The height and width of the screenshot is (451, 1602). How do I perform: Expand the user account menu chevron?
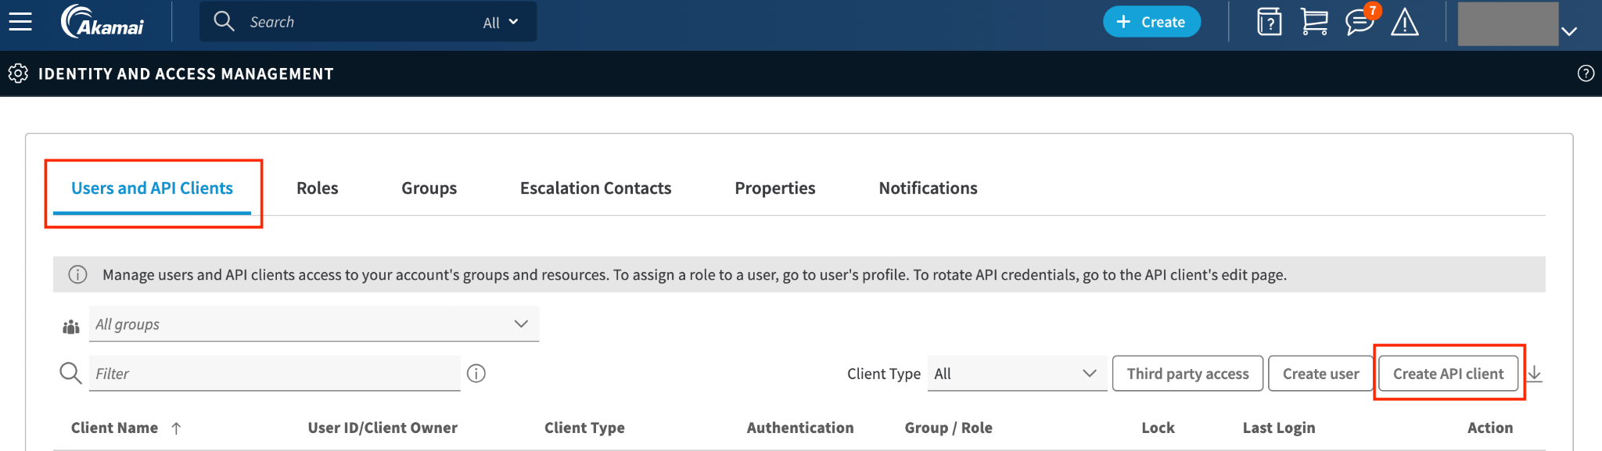1569,31
